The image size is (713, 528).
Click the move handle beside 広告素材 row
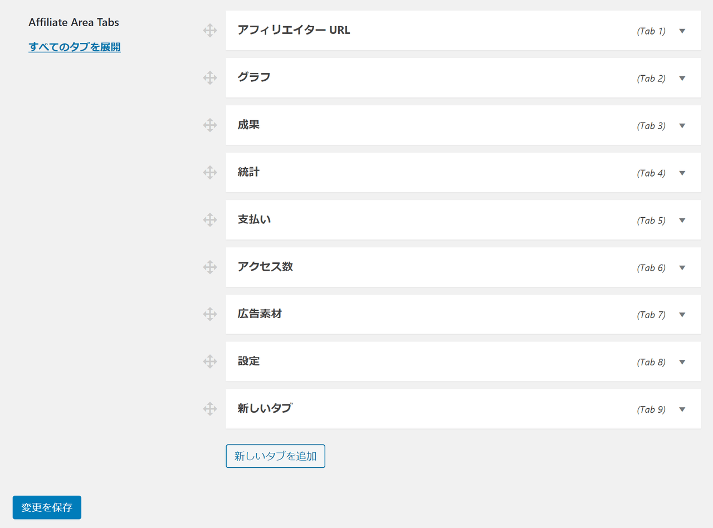209,314
